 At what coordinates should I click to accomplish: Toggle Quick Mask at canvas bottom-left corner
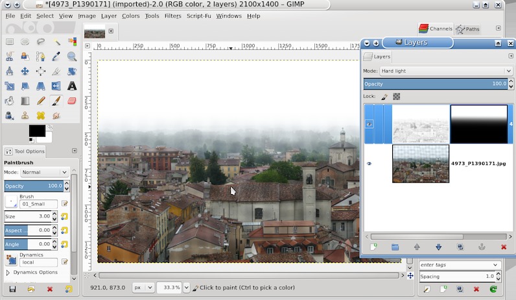(x=87, y=275)
